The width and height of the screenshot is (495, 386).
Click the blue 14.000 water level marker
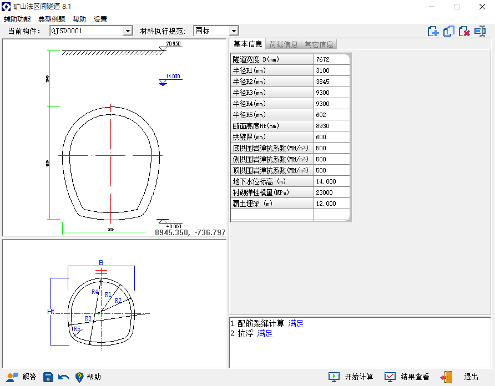pyautogui.click(x=171, y=79)
